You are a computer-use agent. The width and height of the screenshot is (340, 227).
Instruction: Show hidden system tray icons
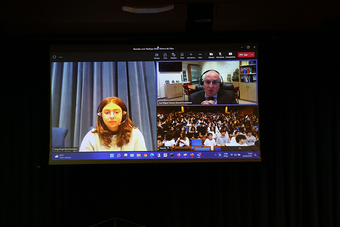(x=215, y=155)
